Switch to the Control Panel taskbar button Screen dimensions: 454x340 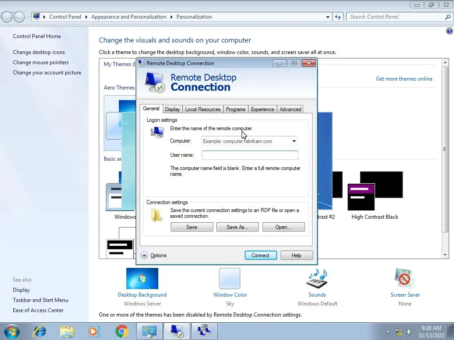coord(149,331)
